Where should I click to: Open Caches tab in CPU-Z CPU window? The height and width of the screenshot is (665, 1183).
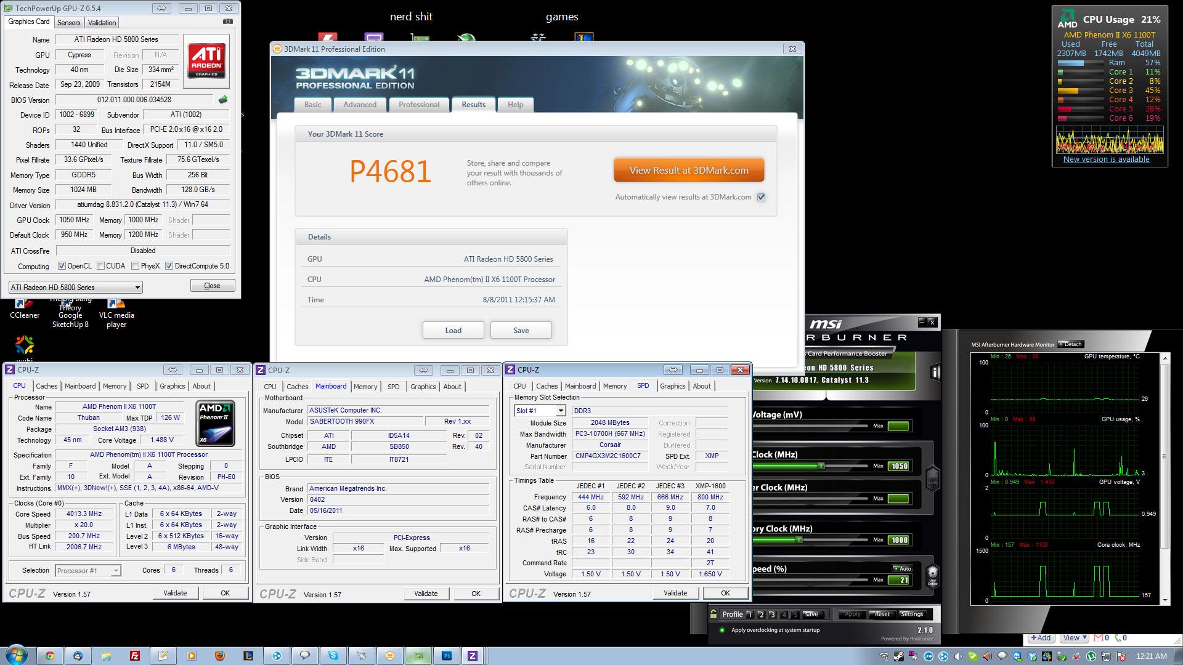coord(47,386)
